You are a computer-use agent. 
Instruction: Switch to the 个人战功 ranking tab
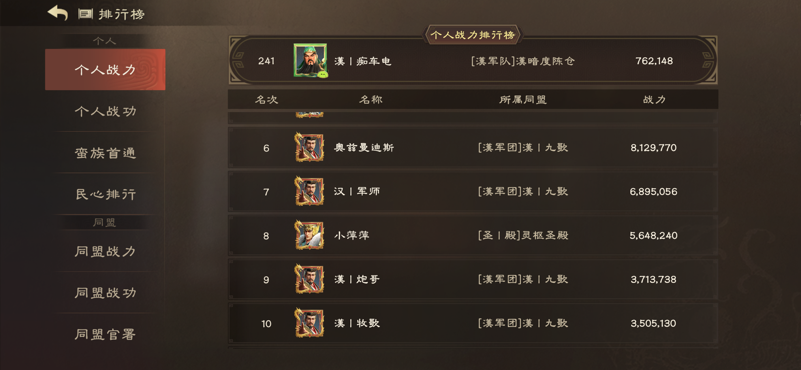(x=105, y=111)
